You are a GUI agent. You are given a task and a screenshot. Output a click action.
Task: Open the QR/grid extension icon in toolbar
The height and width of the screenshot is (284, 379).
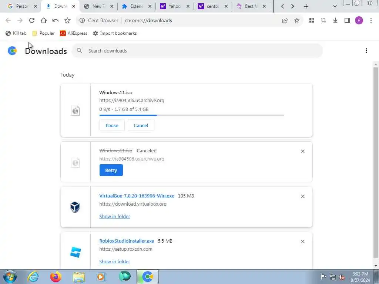pyautogui.click(x=312, y=21)
